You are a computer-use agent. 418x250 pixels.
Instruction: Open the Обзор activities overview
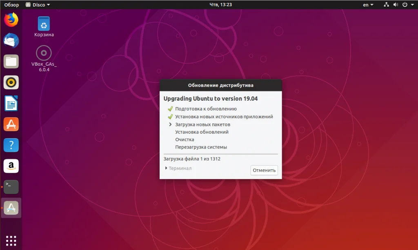coord(11,4)
